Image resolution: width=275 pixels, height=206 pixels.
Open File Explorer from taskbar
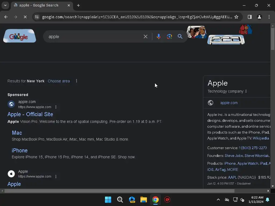click(x=144, y=200)
